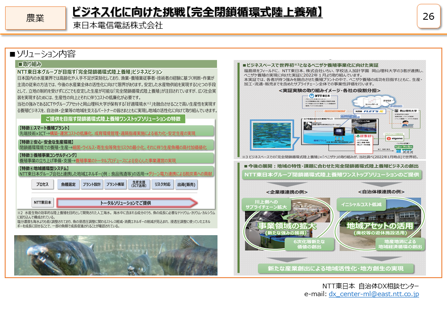Click the 特徴② 安心・安全な生産環境 bar
Viewport: 447px width, 309px height.
pos(116,145)
